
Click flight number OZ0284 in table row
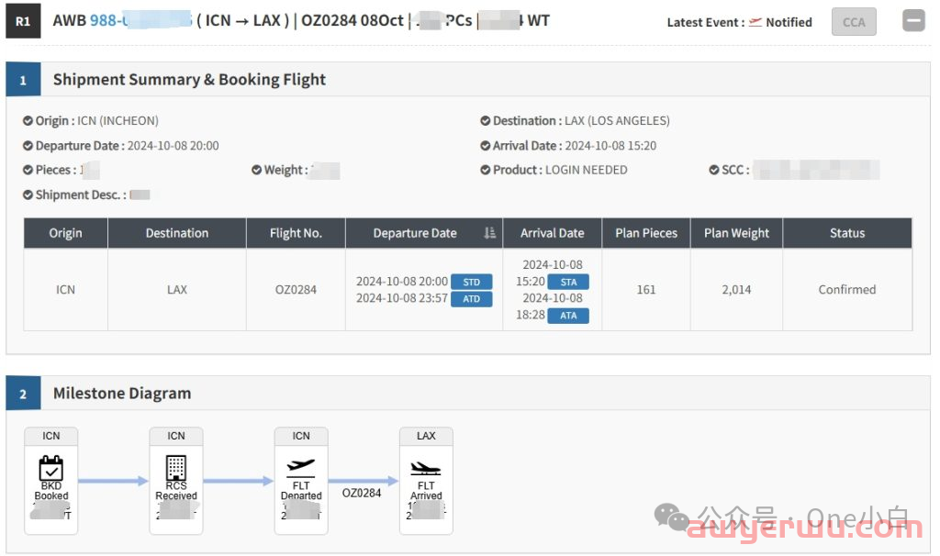(296, 289)
